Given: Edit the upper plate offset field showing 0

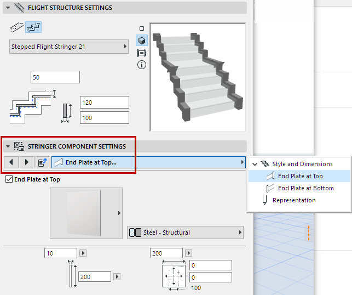Looking at the screenshot, I should 211,265.
